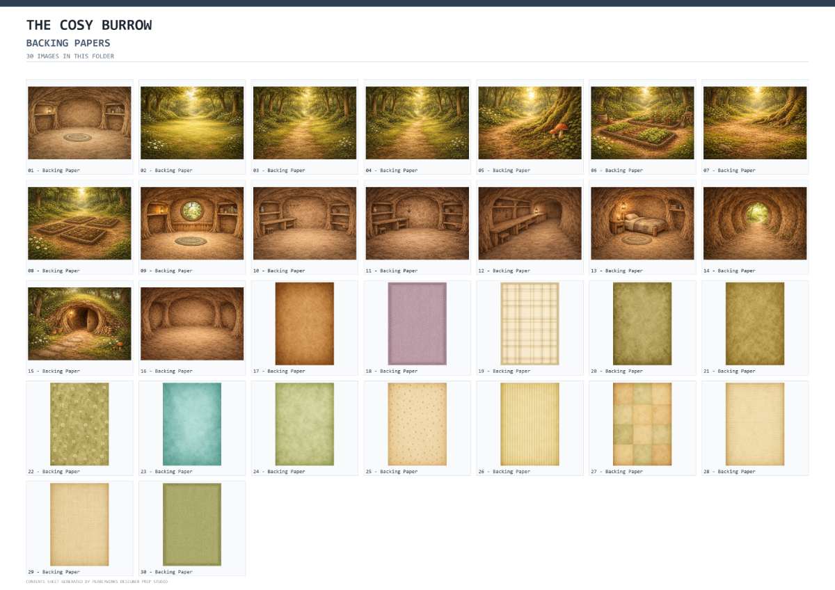
Task: Click thumbnail 07 tree root path
Action: tap(755, 122)
